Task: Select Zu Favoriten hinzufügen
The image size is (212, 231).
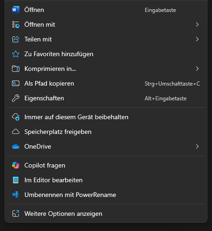Action: (x=106, y=54)
